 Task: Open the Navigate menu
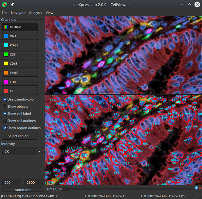tap(18, 13)
